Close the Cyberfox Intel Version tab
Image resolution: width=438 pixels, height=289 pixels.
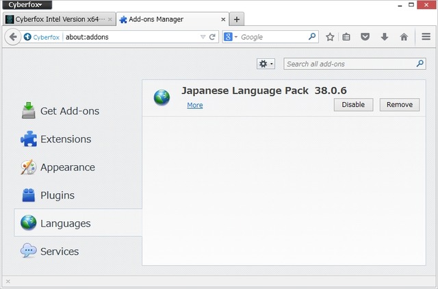[x=109, y=20]
